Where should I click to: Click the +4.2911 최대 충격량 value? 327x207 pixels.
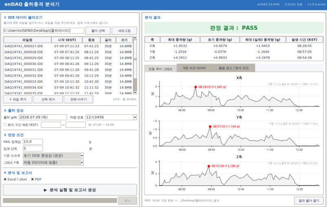pos(180,58)
